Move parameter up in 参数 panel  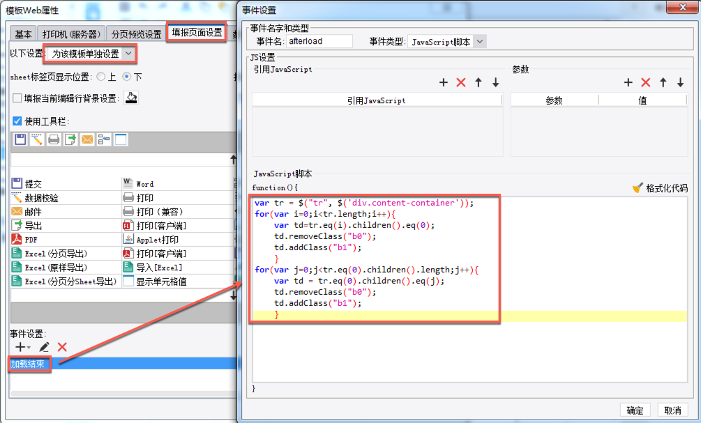pyautogui.click(x=663, y=82)
